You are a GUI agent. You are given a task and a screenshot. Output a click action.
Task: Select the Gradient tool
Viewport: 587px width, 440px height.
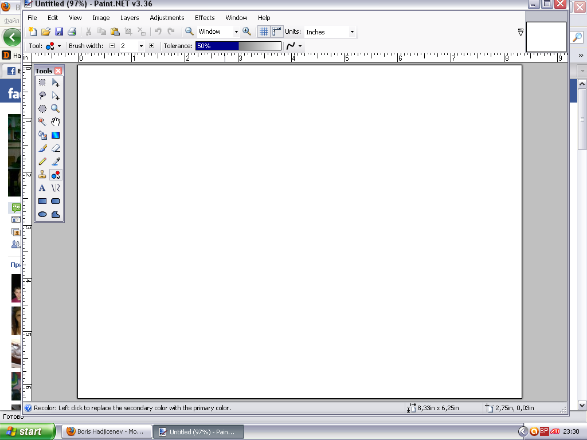coord(56,135)
